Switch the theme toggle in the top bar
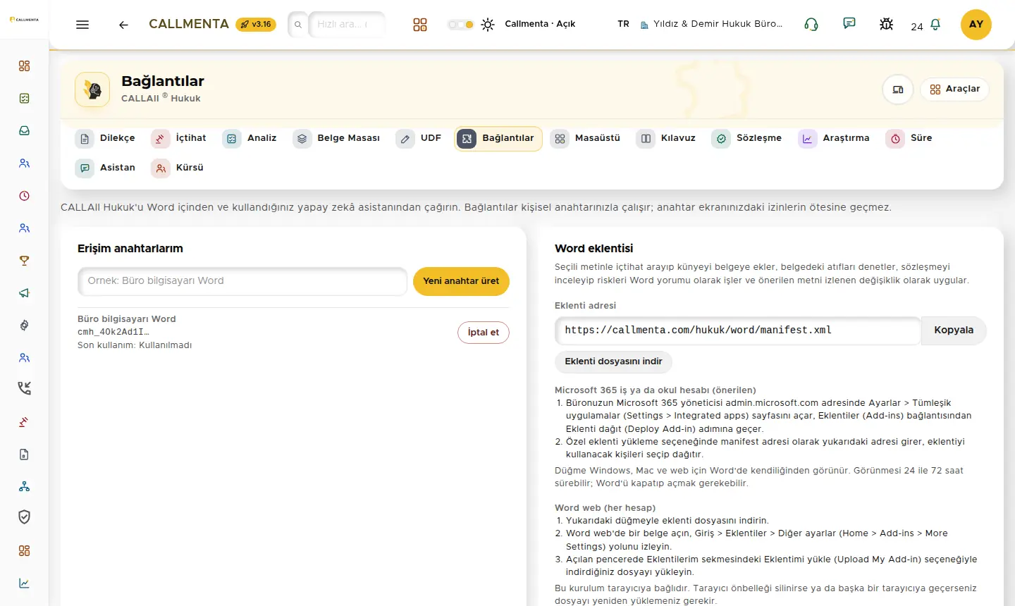The image size is (1015, 606). click(x=460, y=25)
